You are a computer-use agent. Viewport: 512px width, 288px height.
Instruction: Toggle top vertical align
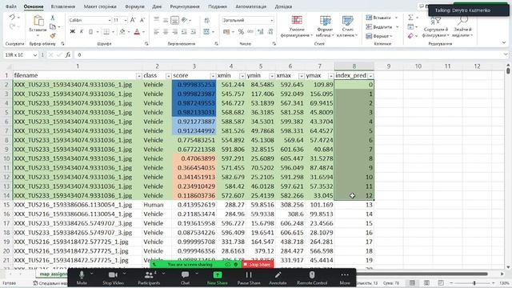(x=157, y=20)
